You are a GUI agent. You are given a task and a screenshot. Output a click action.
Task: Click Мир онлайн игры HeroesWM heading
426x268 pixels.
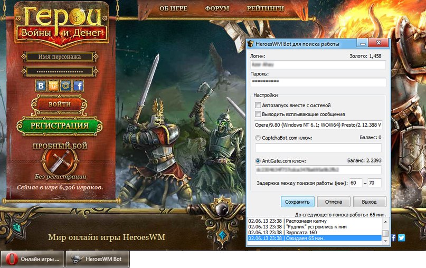(107, 237)
